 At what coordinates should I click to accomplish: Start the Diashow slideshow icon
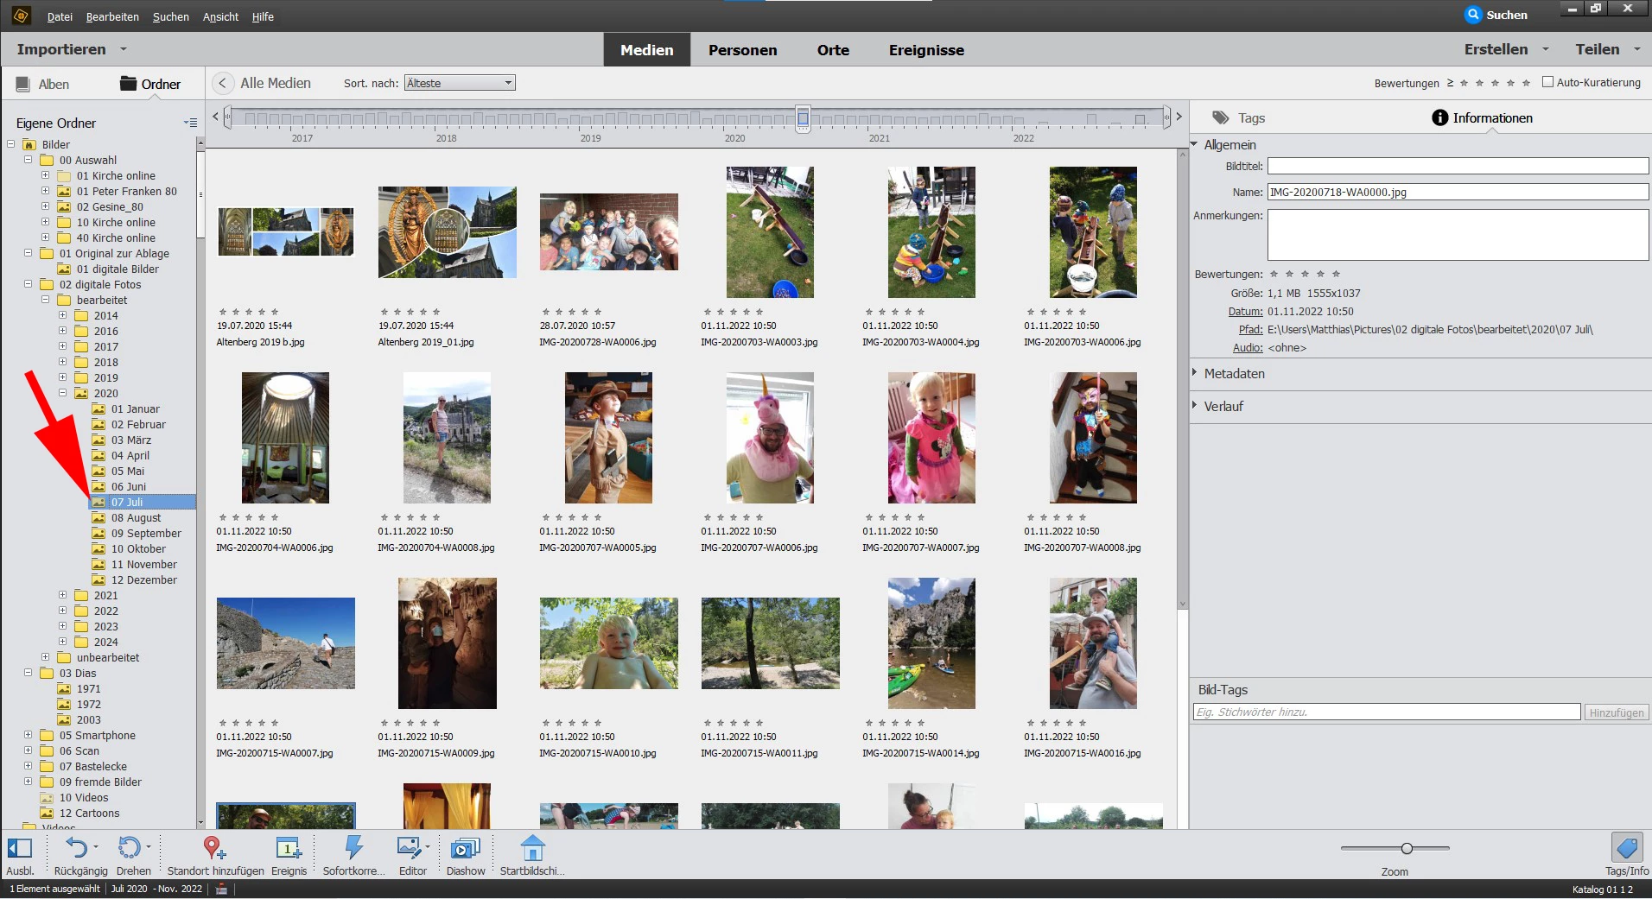(x=466, y=848)
